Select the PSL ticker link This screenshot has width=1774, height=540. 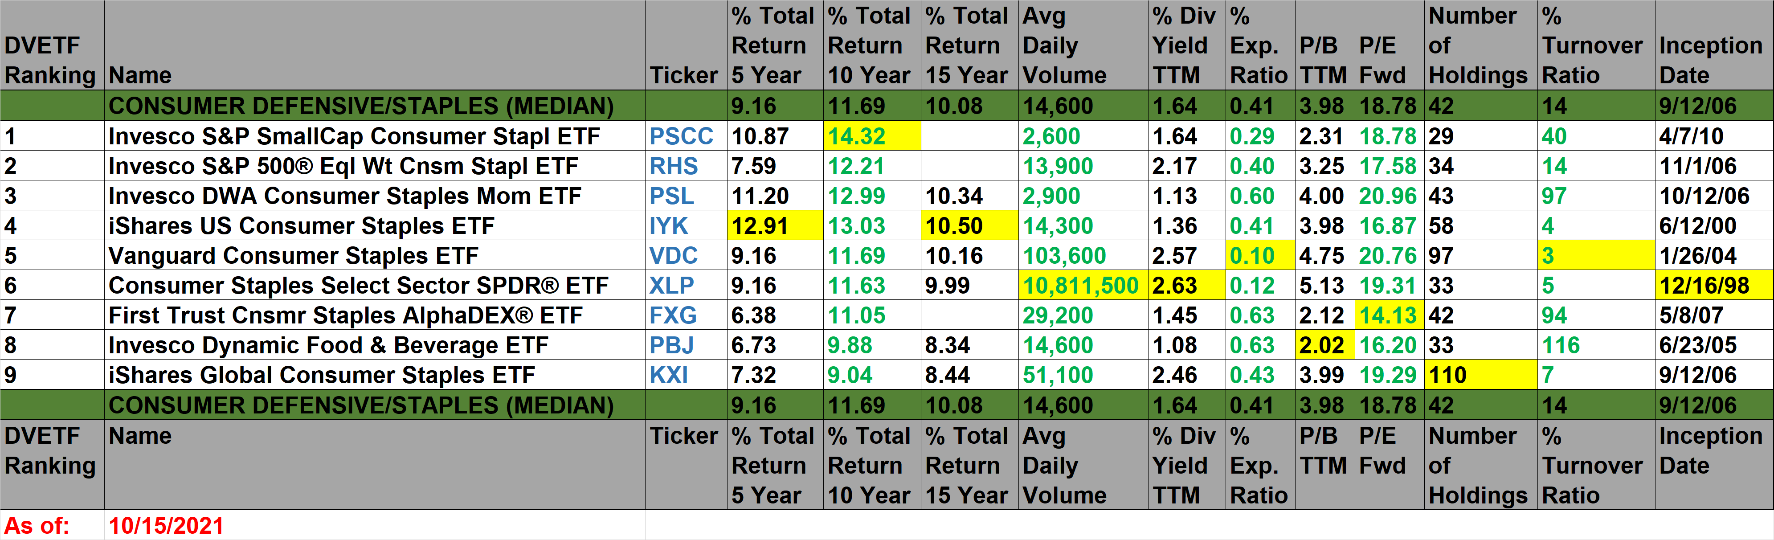[671, 196]
